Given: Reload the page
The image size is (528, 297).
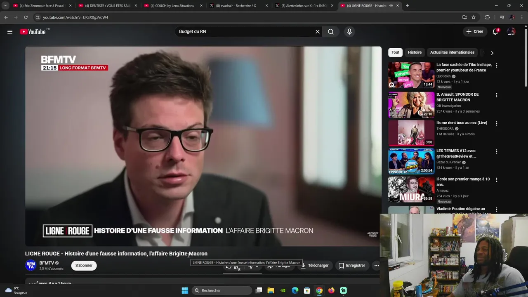Looking at the screenshot, I should pos(26,17).
